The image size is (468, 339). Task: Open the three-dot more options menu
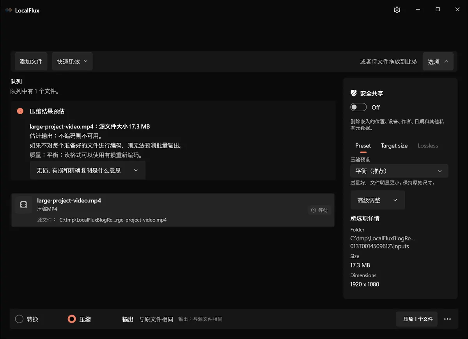point(447,319)
